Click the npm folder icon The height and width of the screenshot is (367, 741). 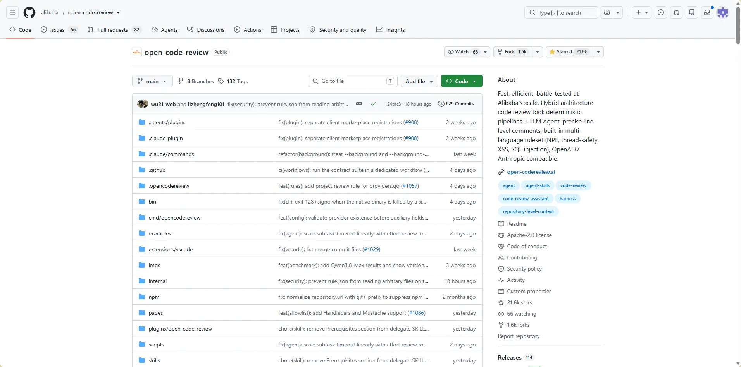tap(142, 297)
